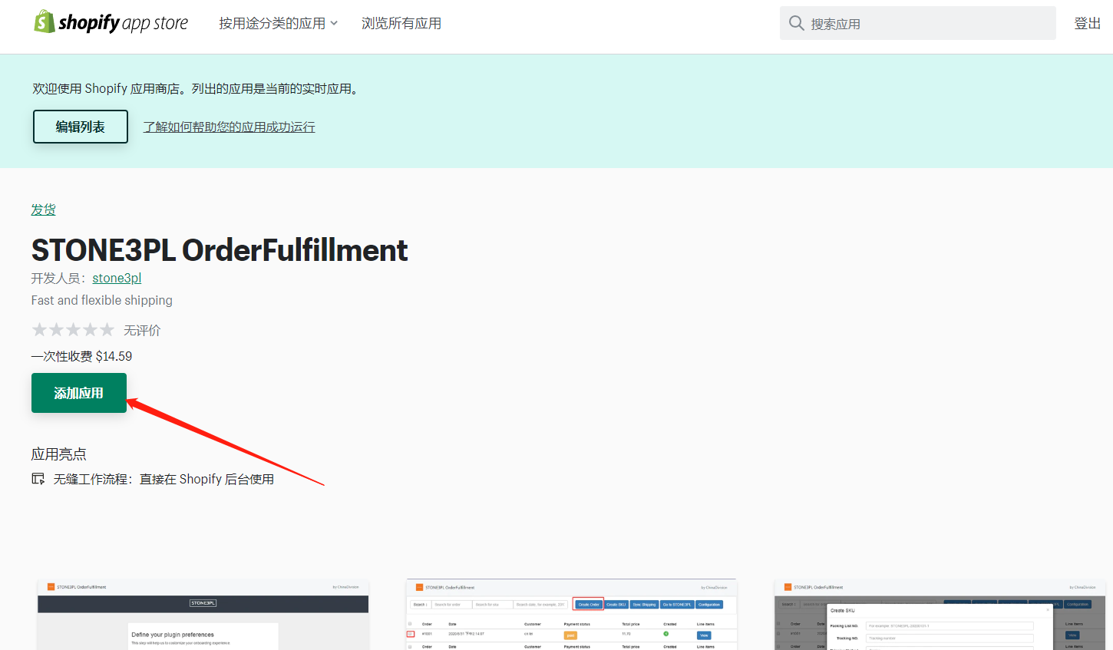Open the 按用途分类的应用 dropdown menu

point(278,23)
